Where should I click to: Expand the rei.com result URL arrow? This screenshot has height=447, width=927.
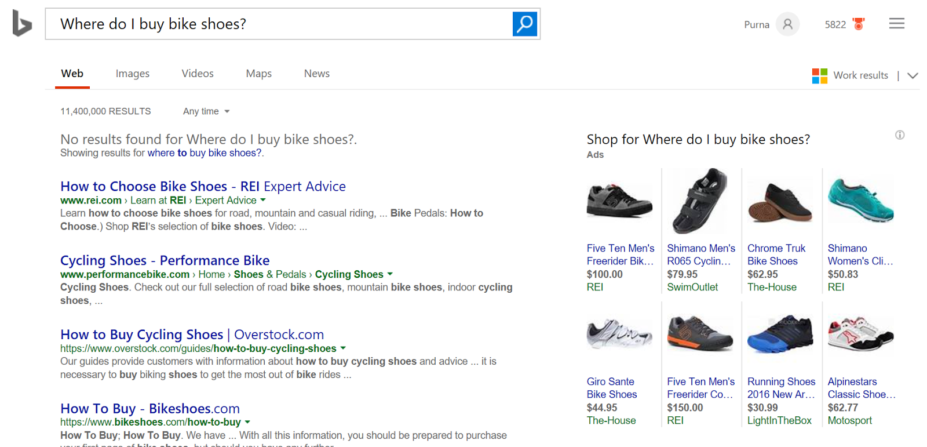263,200
